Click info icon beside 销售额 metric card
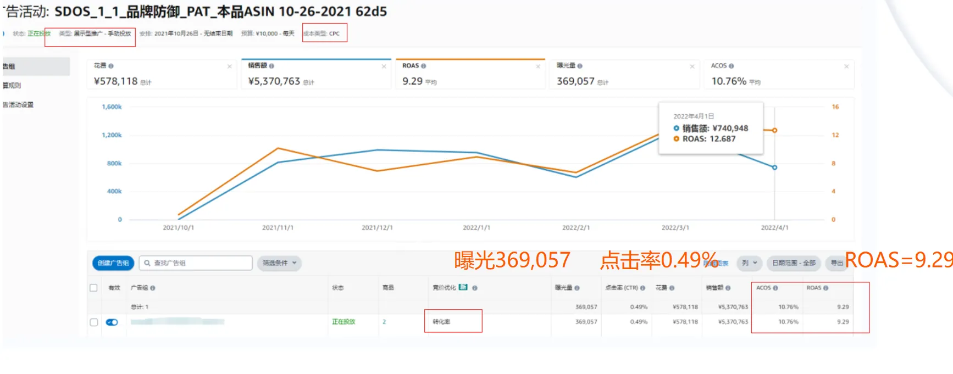The height and width of the screenshot is (374, 953). tap(272, 66)
